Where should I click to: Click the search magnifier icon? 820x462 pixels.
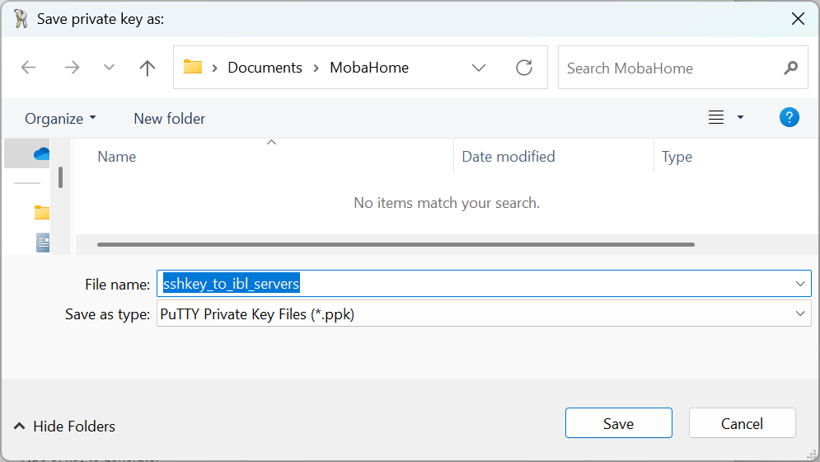coord(790,68)
